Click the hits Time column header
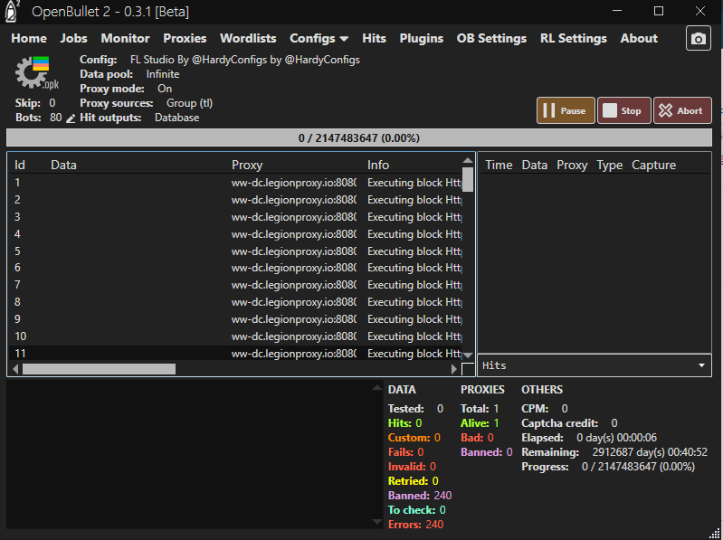723x540 pixels. click(x=499, y=165)
